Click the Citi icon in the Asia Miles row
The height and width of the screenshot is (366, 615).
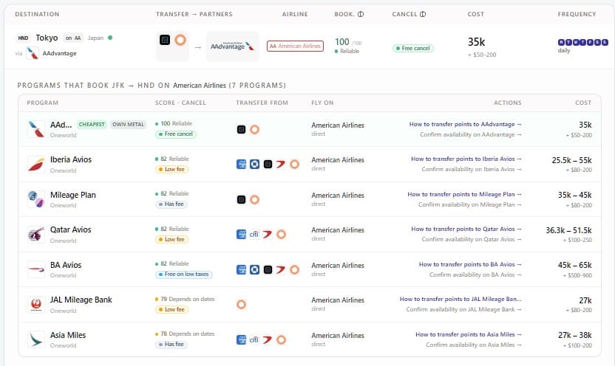[x=254, y=339]
